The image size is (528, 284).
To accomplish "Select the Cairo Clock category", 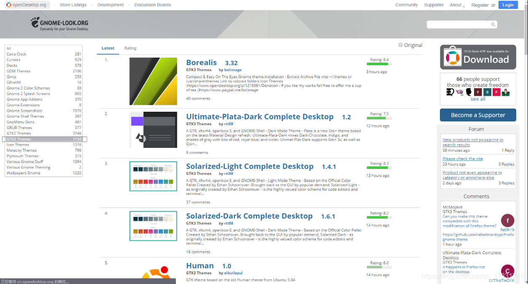I will pos(44,54).
